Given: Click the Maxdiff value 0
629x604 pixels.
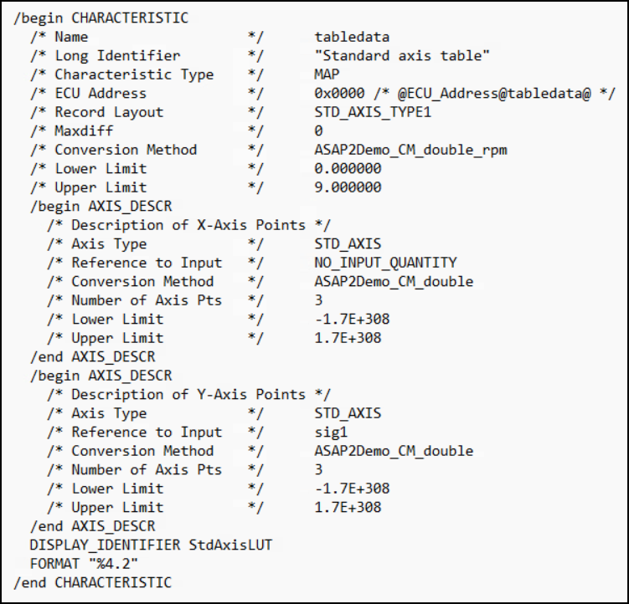Looking at the screenshot, I should 319,131.
